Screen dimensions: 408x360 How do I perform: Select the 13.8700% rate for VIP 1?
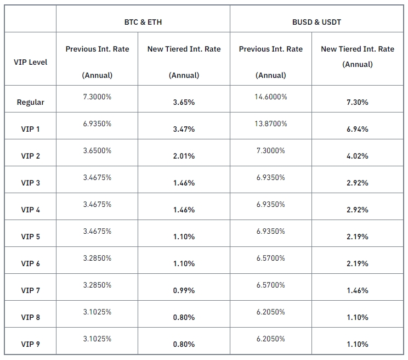pos(270,123)
